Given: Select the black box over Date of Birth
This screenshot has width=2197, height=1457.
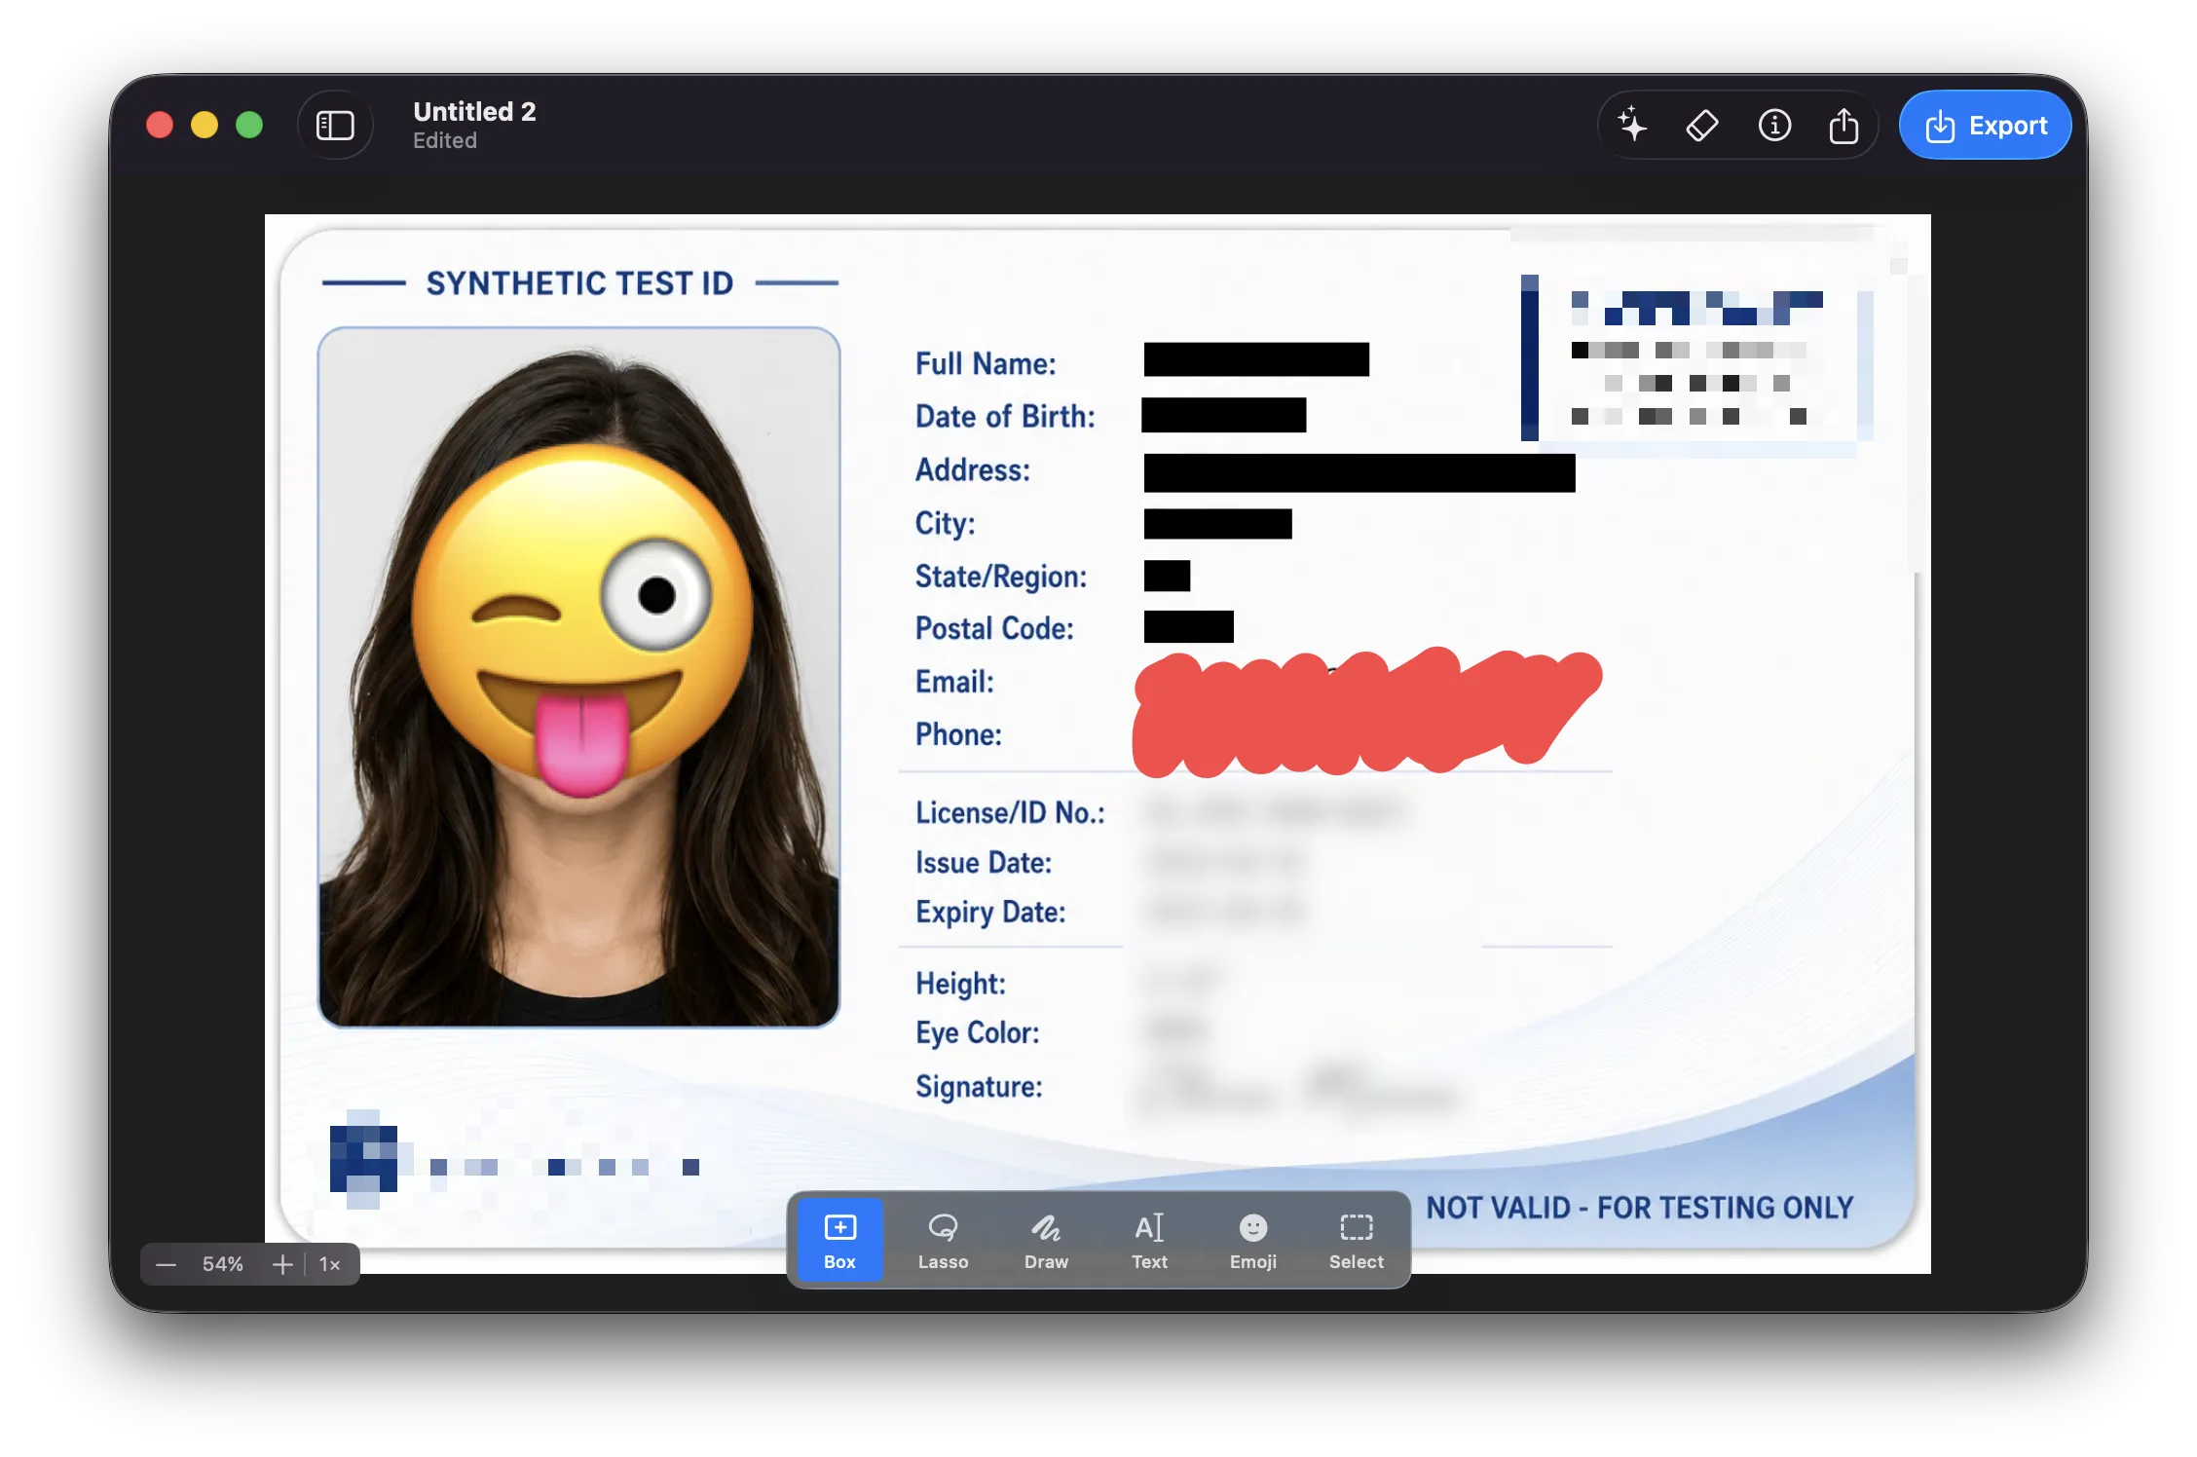Looking at the screenshot, I should coord(1224,415).
